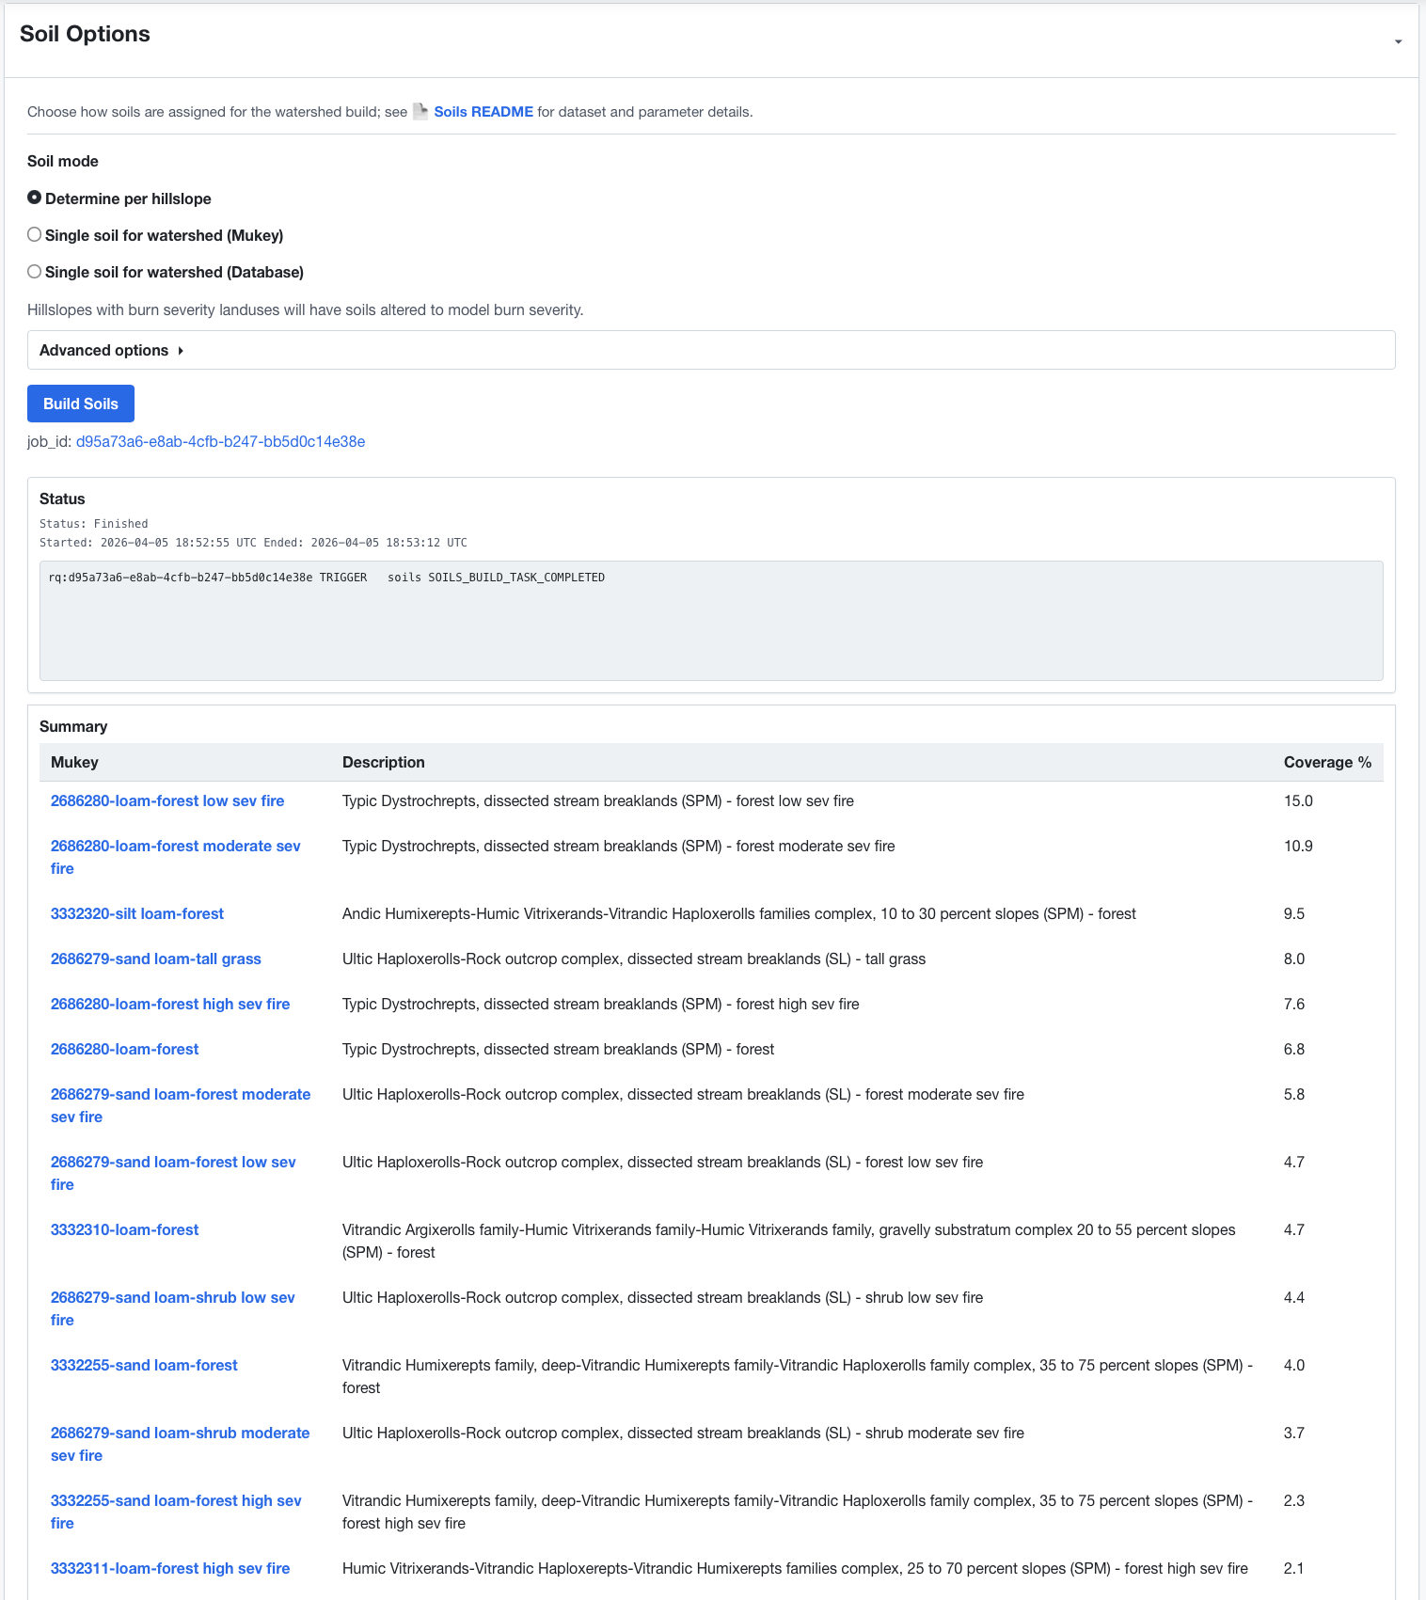Open 2686280-loam-forest low sev fire soil

click(167, 800)
